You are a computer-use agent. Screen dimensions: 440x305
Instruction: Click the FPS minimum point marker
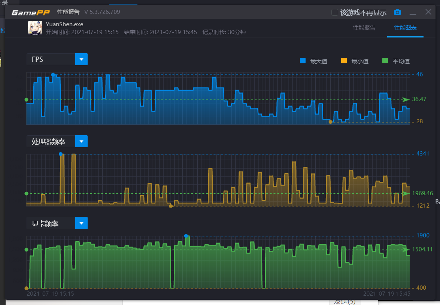tap(330, 122)
